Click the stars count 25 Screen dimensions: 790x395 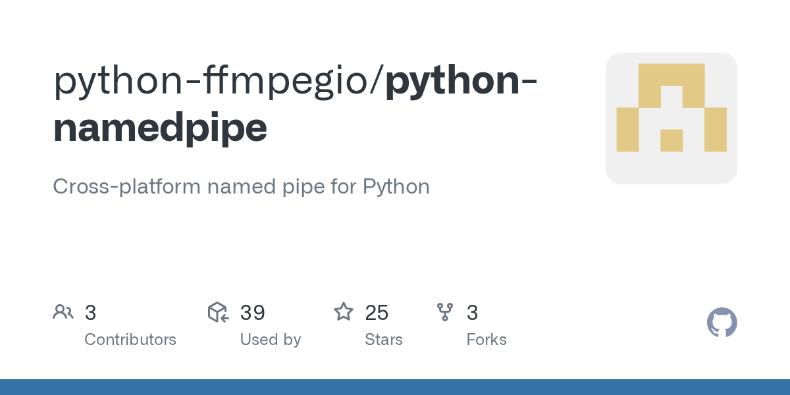pos(377,313)
